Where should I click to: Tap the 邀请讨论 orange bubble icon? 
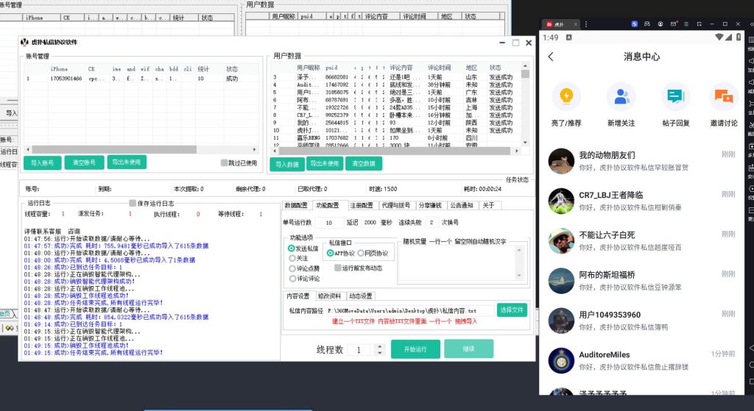point(723,96)
